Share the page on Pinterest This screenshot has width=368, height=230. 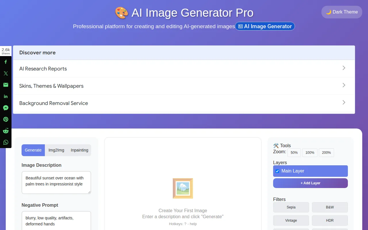pyautogui.click(x=6, y=119)
